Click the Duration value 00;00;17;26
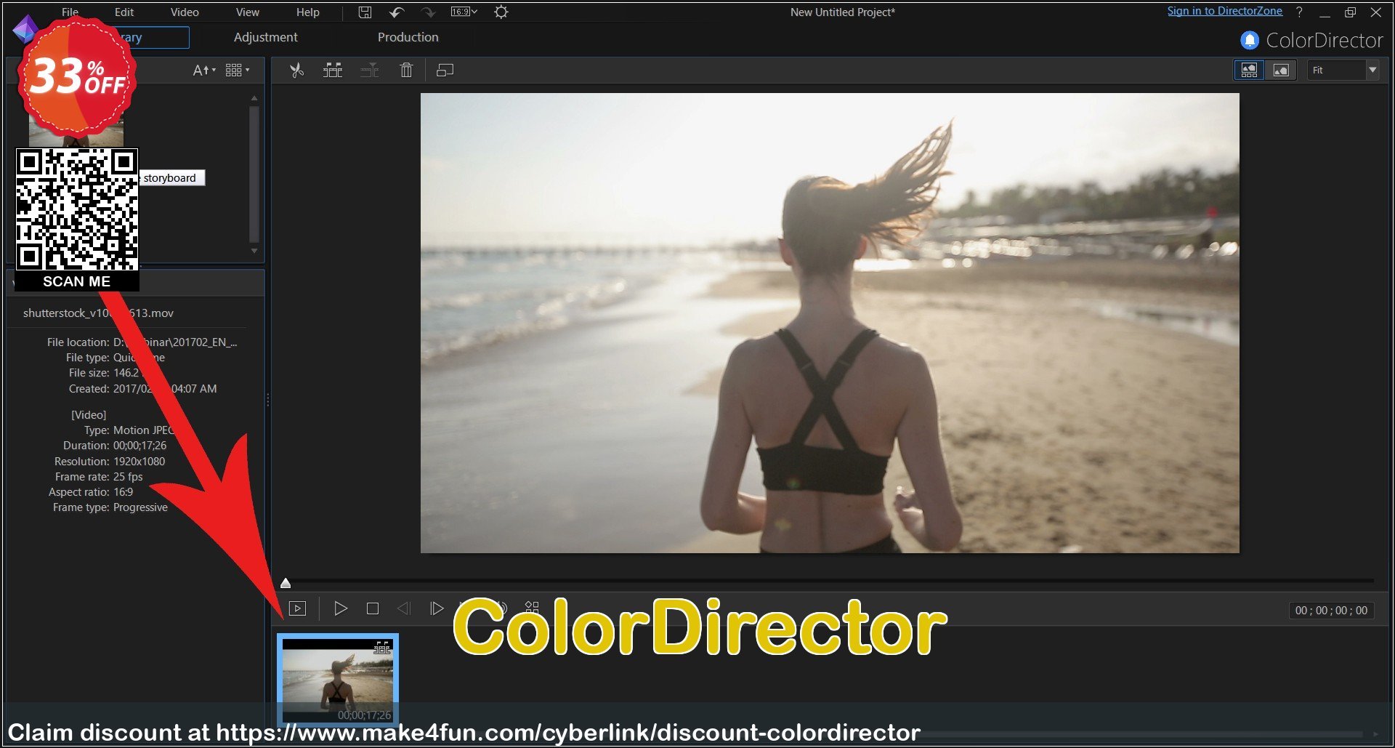1395x748 pixels. 139,446
